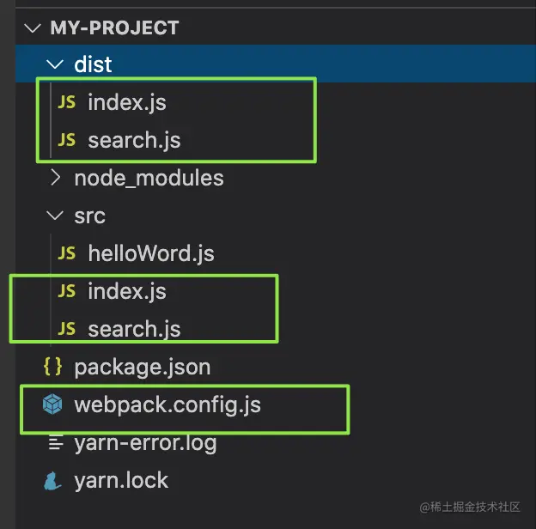The height and width of the screenshot is (529, 536).
Task: Click the webpack cube icon
Action: pyautogui.click(x=53, y=404)
